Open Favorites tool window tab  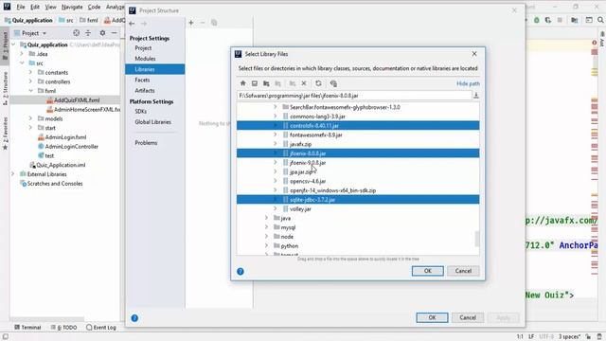coord(5,134)
